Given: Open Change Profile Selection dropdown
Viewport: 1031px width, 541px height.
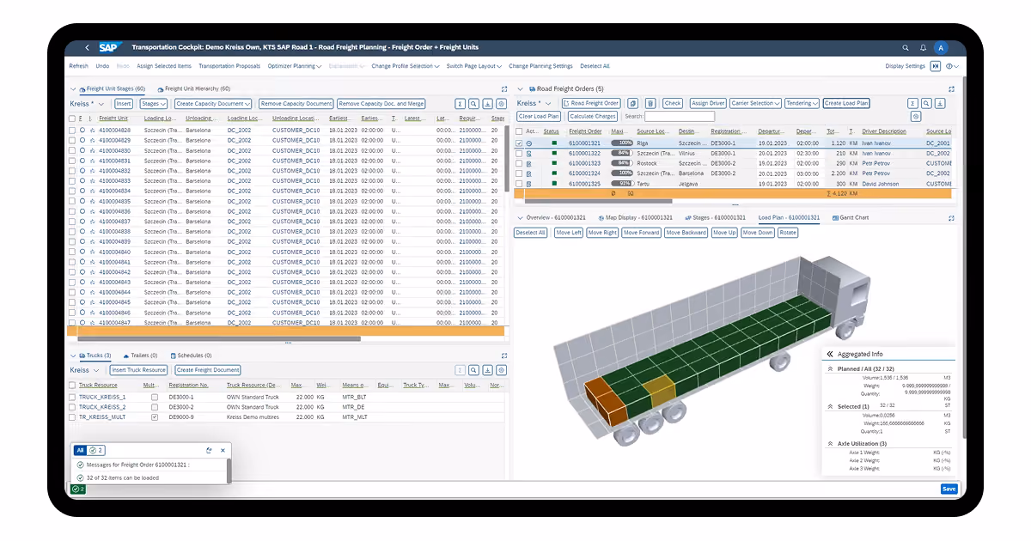Looking at the screenshot, I should [405, 66].
